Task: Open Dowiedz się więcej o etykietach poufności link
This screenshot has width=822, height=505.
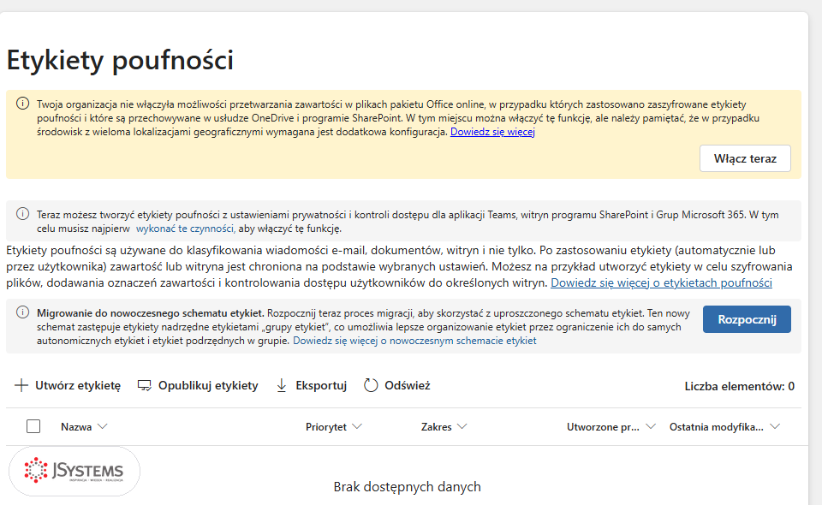Action: pyautogui.click(x=661, y=282)
